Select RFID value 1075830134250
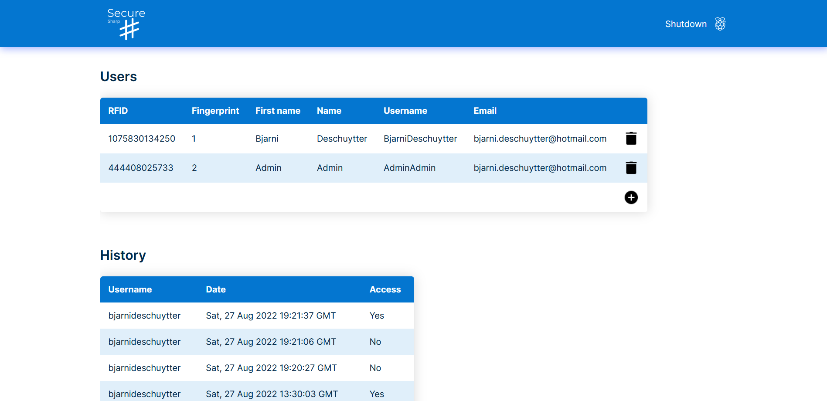The height and width of the screenshot is (401, 827). pos(142,139)
